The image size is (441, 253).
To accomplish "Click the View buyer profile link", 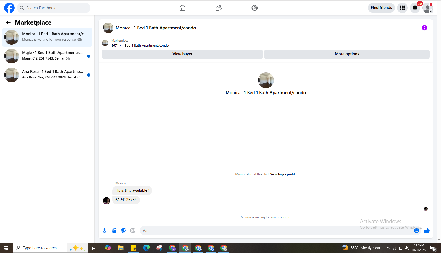I will [283, 174].
